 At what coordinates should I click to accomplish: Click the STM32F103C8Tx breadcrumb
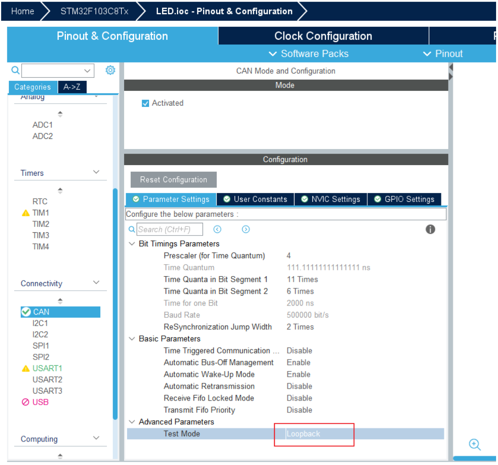tap(94, 11)
